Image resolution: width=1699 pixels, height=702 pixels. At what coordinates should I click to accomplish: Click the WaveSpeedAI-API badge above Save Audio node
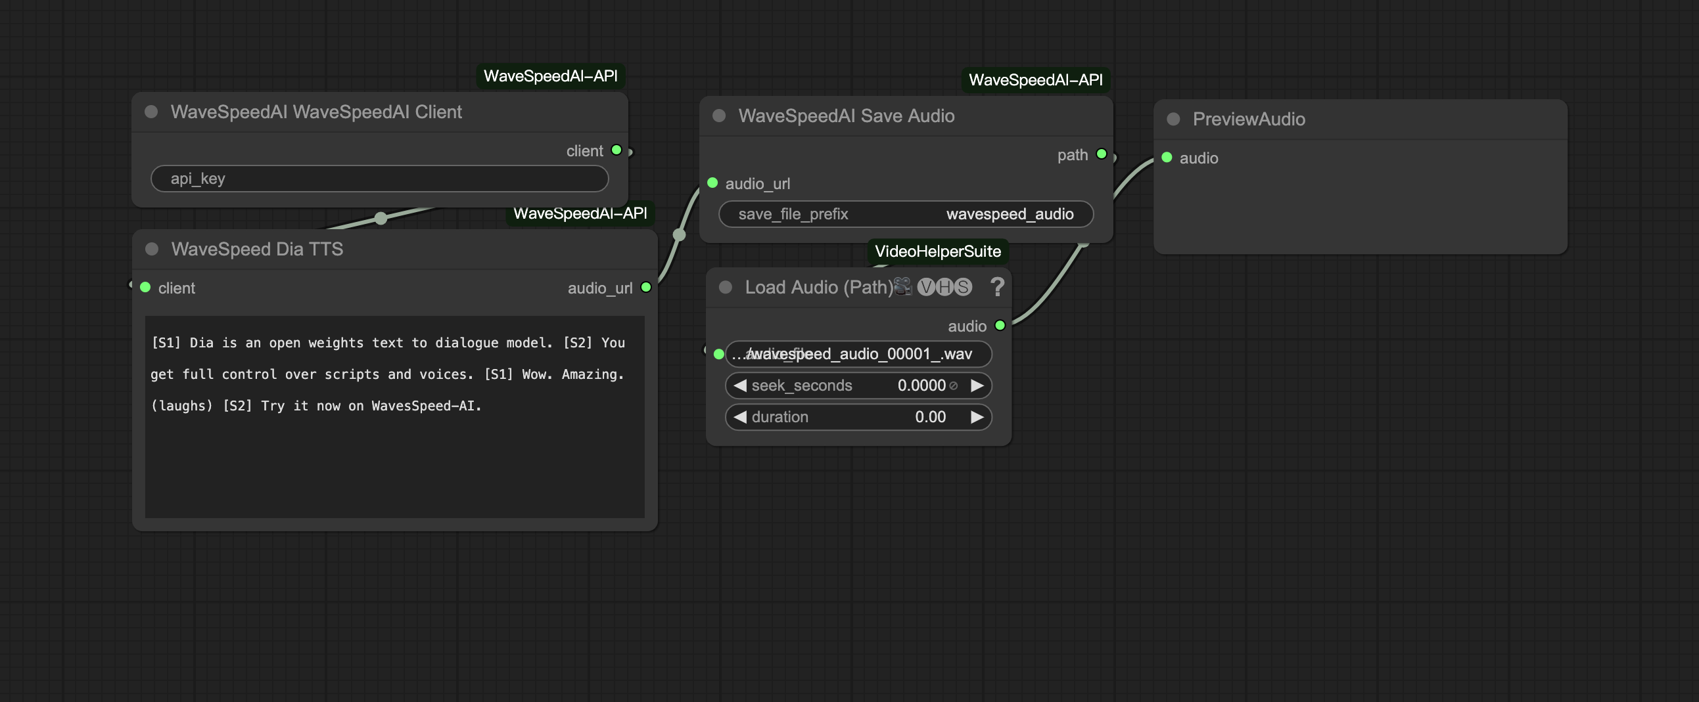pos(1035,79)
